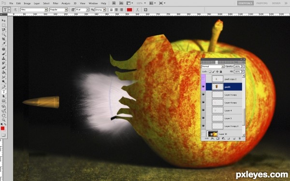This screenshot has height=181, width=290.
Task: Select the Path Selection tool
Action: pos(3,97)
